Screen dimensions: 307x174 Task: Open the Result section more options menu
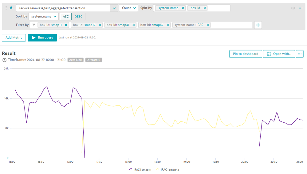click(x=300, y=54)
